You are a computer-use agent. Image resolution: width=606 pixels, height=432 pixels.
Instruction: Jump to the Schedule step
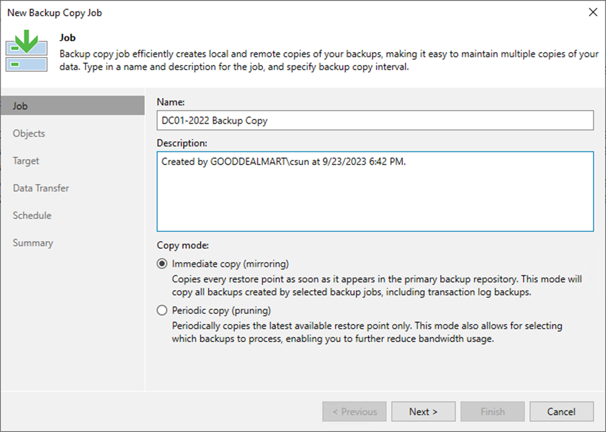[32, 216]
